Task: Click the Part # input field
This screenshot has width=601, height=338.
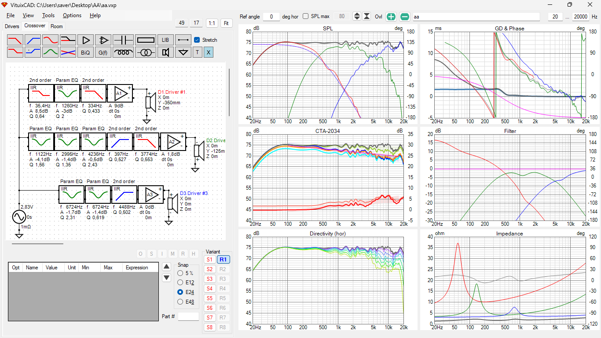Action: tap(188, 316)
